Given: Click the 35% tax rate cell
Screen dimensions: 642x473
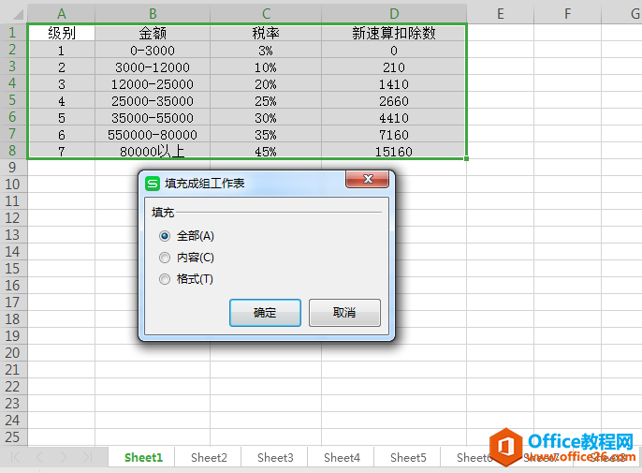Looking at the screenshot, I should click(266, 135).
